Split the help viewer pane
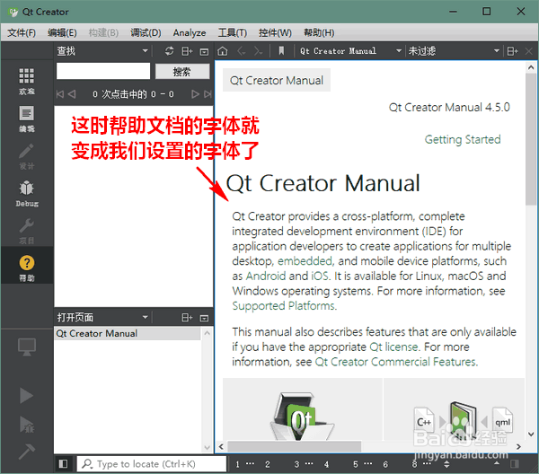The height and width of the screenshot is (474, 539). (x=512, y=51)
